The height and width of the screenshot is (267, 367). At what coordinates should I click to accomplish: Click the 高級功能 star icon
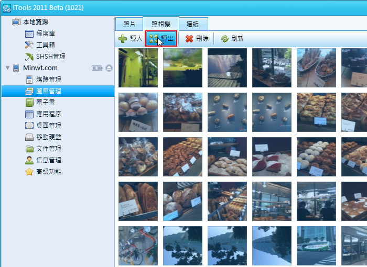[29, 172]
